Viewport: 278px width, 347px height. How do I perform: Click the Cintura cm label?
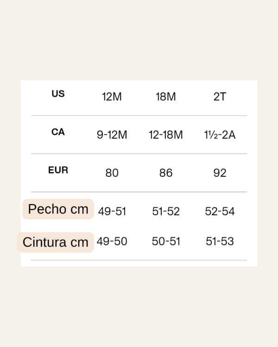[56, 242]
